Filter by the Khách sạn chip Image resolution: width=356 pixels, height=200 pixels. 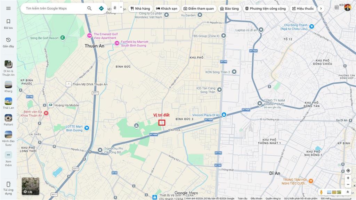pos(167,9)
